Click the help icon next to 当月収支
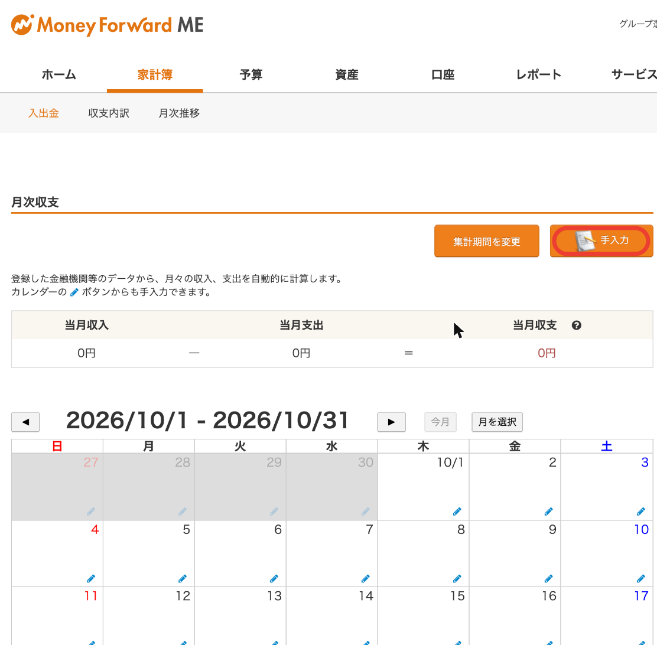 tap(577, 325)
